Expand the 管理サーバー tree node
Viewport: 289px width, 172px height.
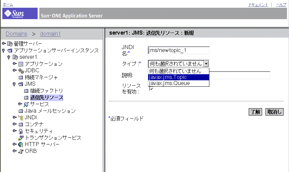point(4,43)
